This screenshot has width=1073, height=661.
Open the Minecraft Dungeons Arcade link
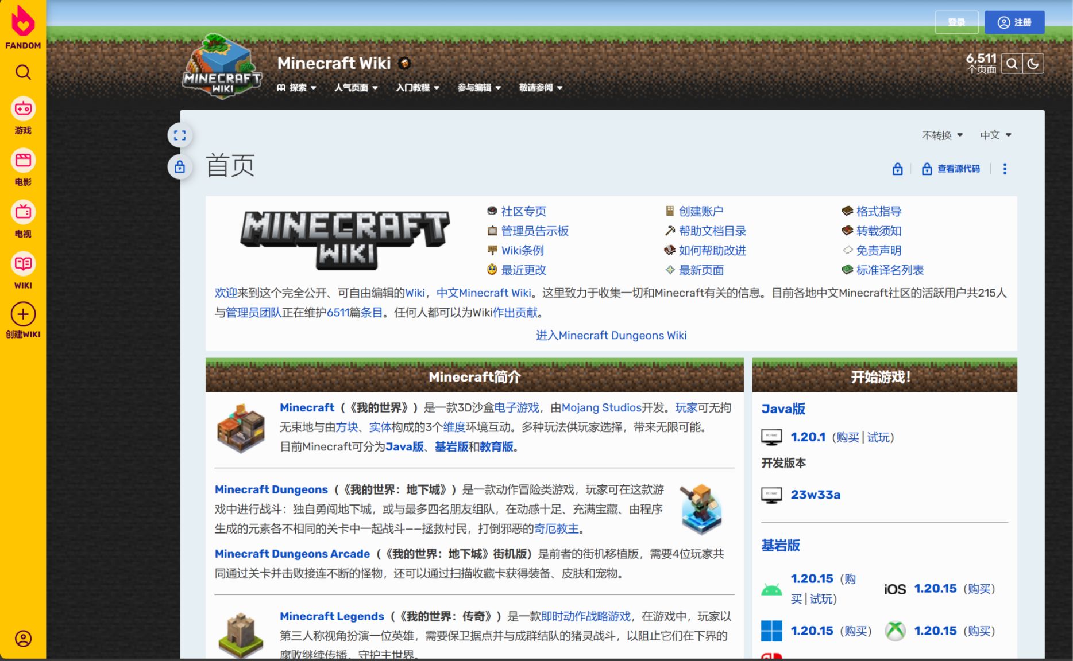coord(292,554)
